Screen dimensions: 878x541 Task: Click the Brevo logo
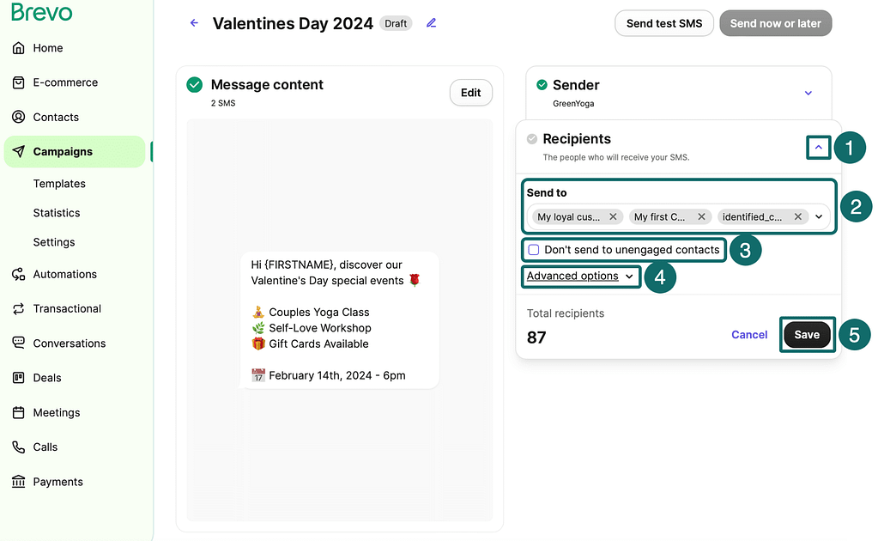(42, 13)
